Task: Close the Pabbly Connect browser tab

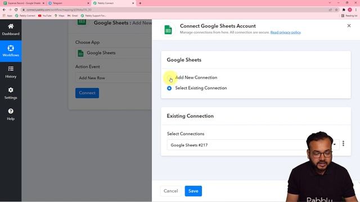Action: (x=133, y=3)
